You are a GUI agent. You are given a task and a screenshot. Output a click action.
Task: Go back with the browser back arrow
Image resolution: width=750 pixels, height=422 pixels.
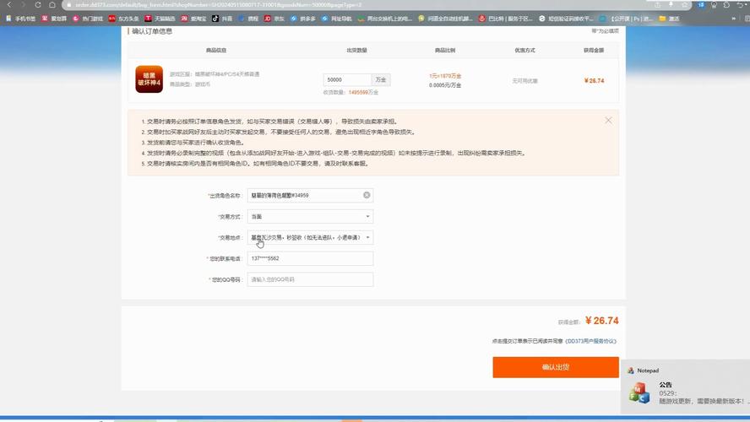(x=8, y=4)
